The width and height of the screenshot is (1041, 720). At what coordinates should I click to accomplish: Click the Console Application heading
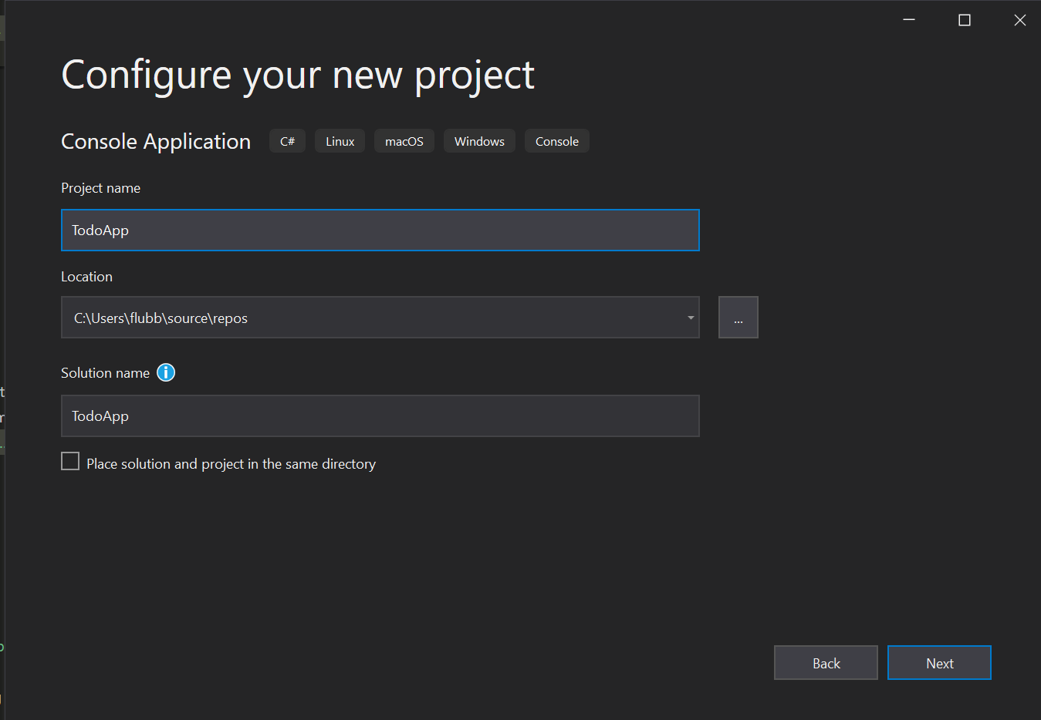tap(155, 141)
